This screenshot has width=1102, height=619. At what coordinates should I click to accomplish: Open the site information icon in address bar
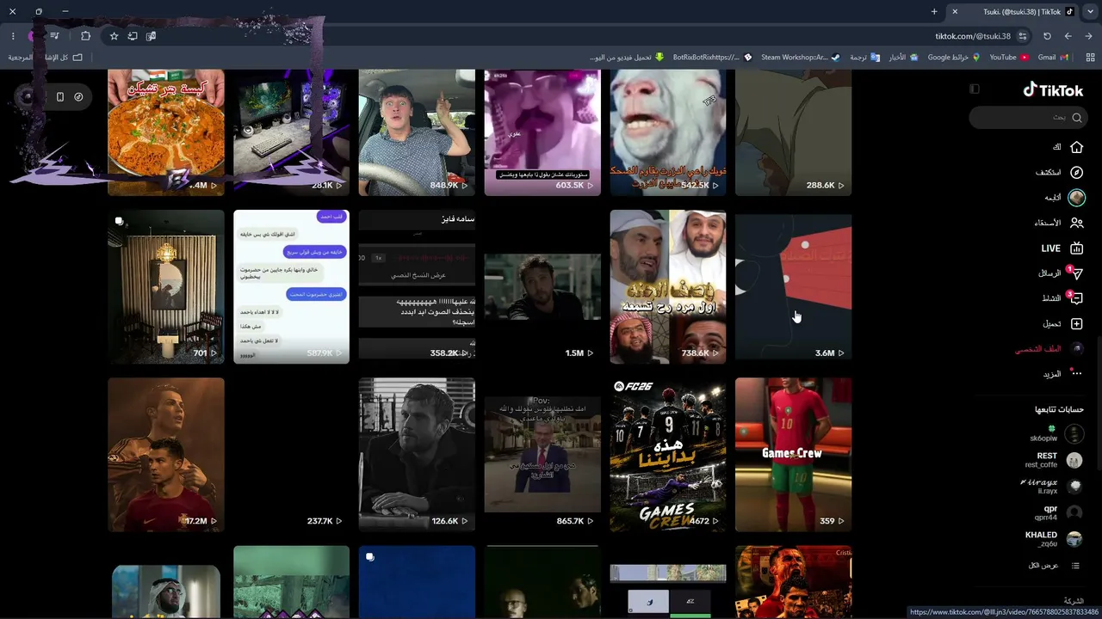coord(1023,36)
